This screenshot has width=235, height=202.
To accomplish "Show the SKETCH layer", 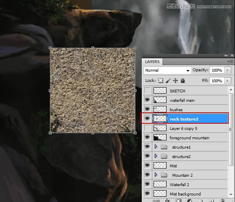I will click(x=148, y=90).
